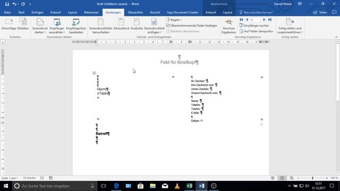Image resolution: width=340 pixels, height=191 pixels.
Task: Collapse the ribbon with chevron
Action: point(336,37)
